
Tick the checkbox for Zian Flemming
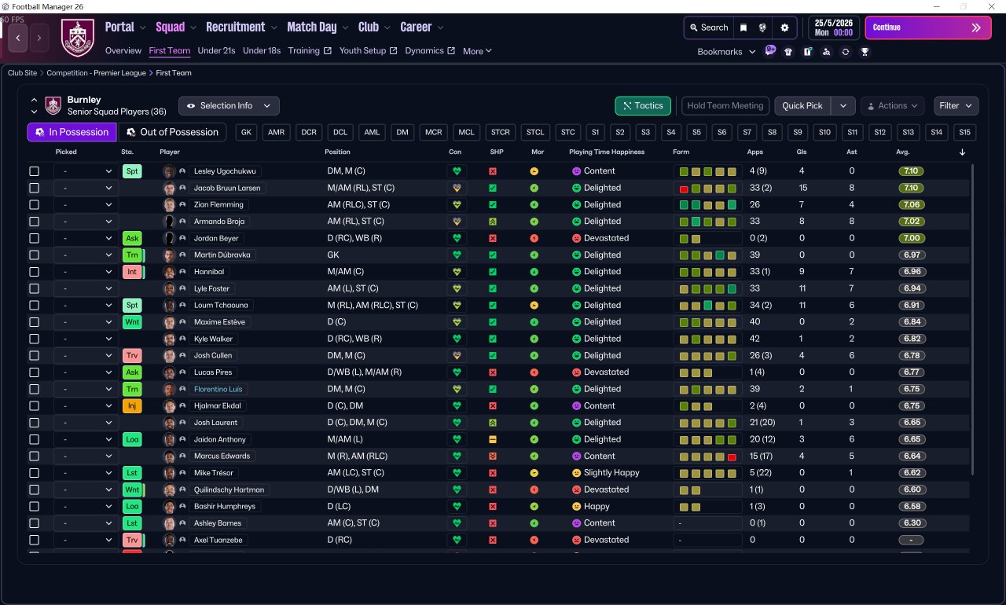click(34, 205)
